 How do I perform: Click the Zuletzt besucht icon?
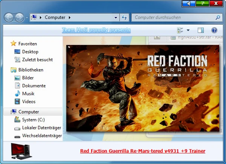(x=17, y=60)
